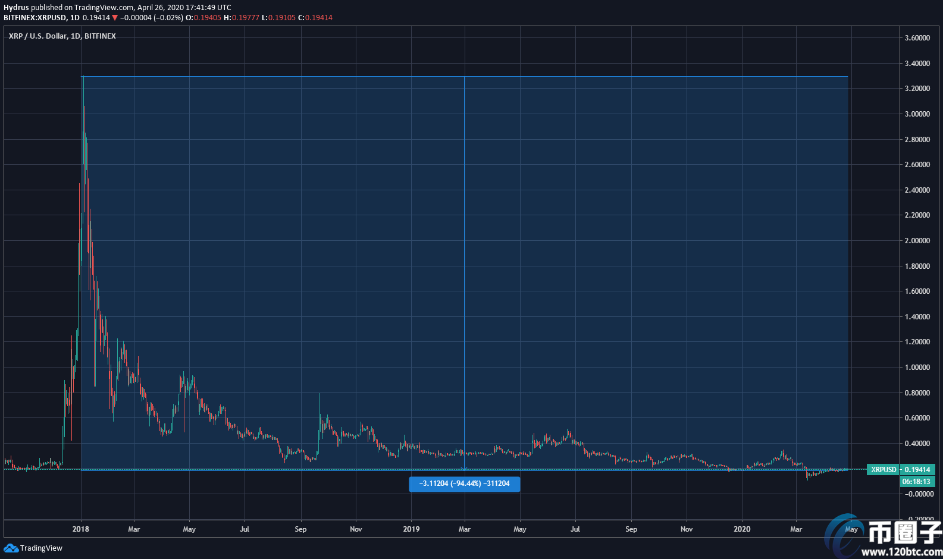Click the XRPUSD green price tag
The width and height of the screenshot is (943, 559).
pyautogui.click(x=884, y=470)
